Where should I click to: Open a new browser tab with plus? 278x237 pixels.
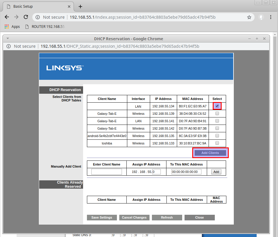(80, 7)
